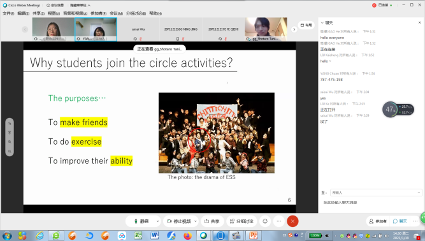Viewport: 425px width, 241px height.
Task: Open the Breakout Sessions menu
Action: click(136, 13)
